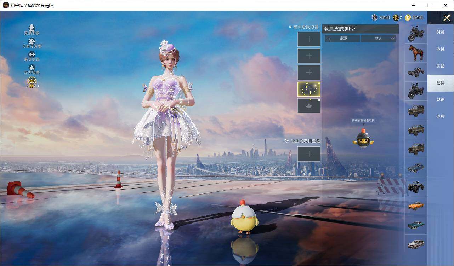Toggle 展示设置 eye display settings
454x266 pixels.
(x=32, y=54)
